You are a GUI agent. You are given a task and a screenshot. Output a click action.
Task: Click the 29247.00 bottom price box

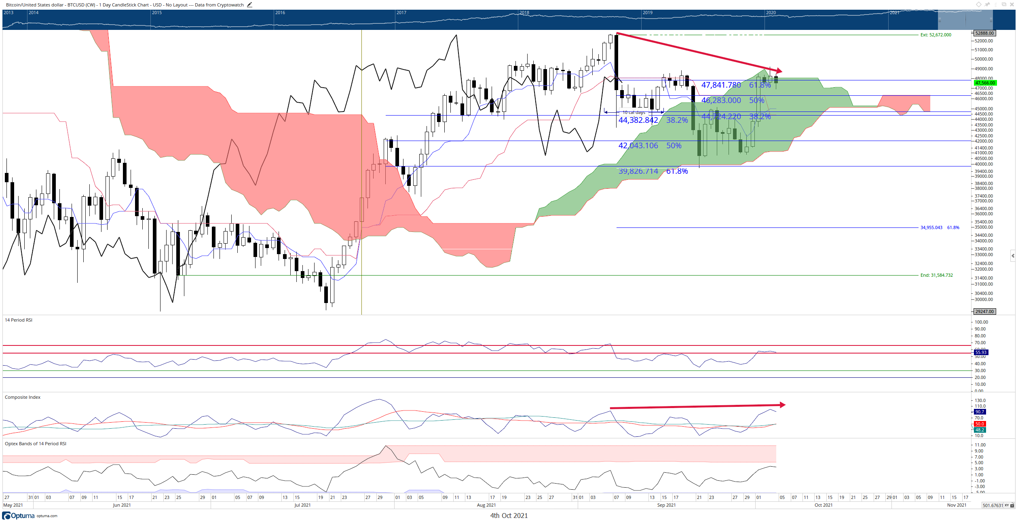coord(984,312)
